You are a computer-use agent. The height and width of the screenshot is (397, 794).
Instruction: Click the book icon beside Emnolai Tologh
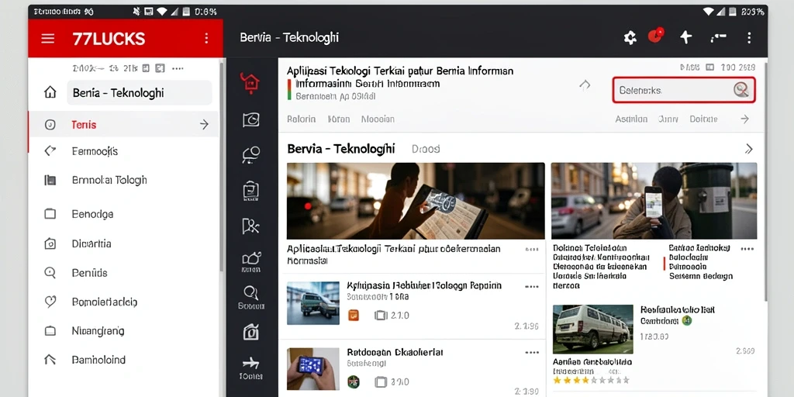click(50, 180)
